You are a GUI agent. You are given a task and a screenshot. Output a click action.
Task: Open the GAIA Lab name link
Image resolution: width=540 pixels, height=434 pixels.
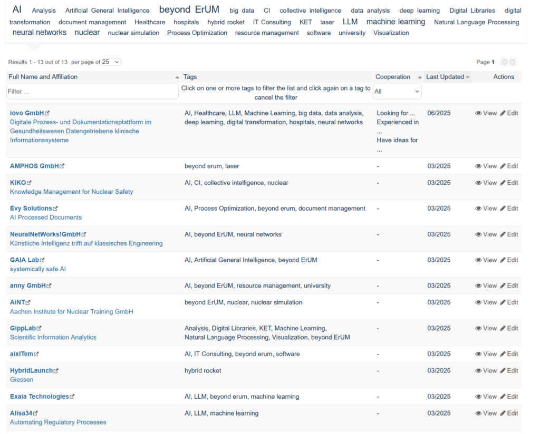point(24,260)
